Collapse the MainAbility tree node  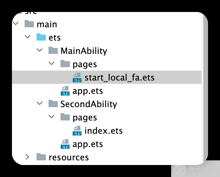pyautogui.click(x=40, y=51)
